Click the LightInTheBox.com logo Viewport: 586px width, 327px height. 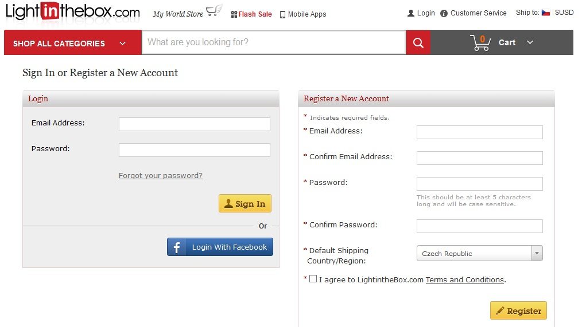coord(73,13)
